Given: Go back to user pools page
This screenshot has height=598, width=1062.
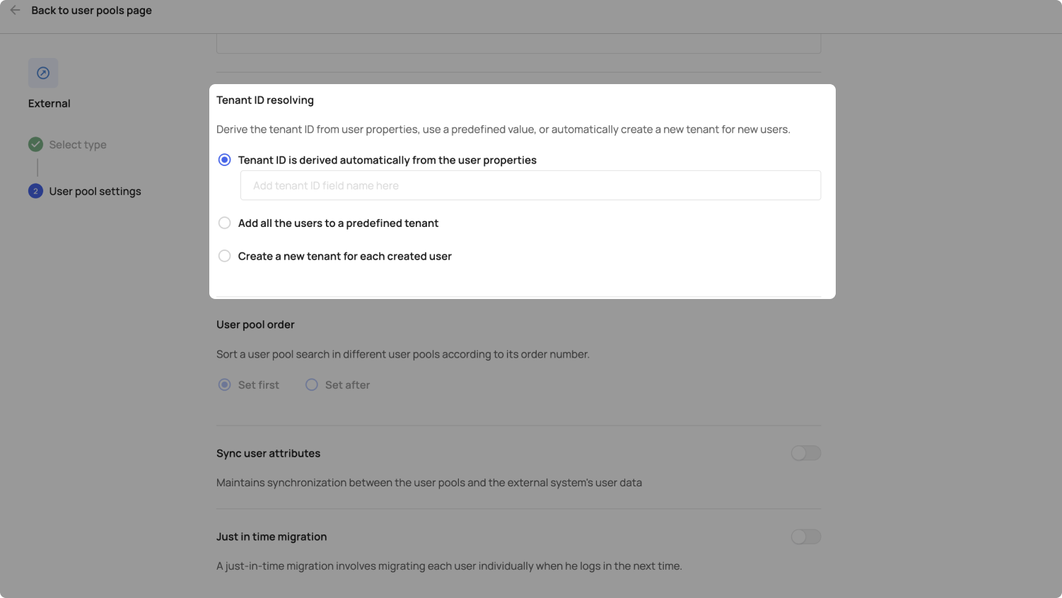Looking at the screenshot, I should click(x=91, y=11).
